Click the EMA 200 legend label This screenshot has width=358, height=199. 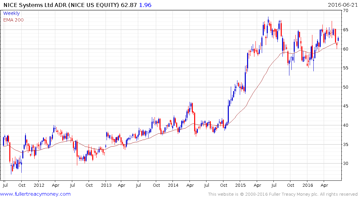pyautogui.click(x=13, y=20)
